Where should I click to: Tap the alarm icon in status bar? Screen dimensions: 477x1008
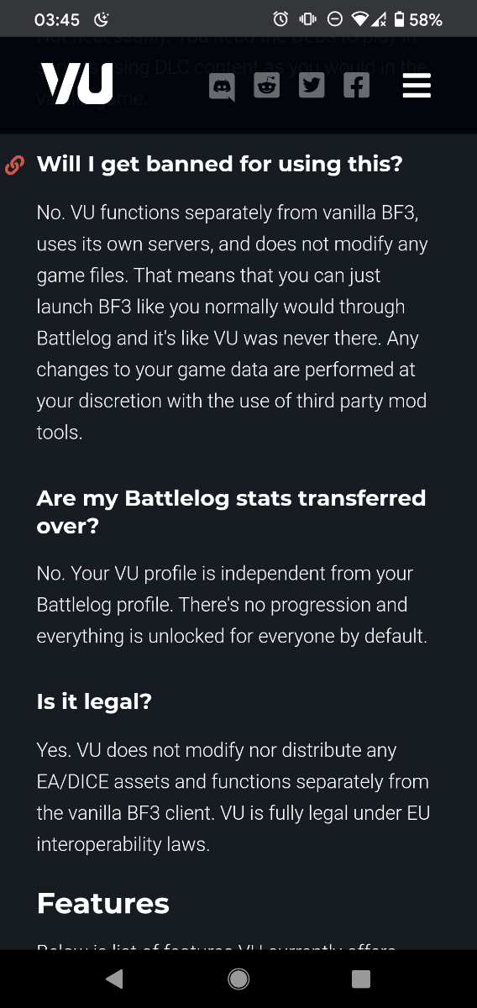coord(281,18)
